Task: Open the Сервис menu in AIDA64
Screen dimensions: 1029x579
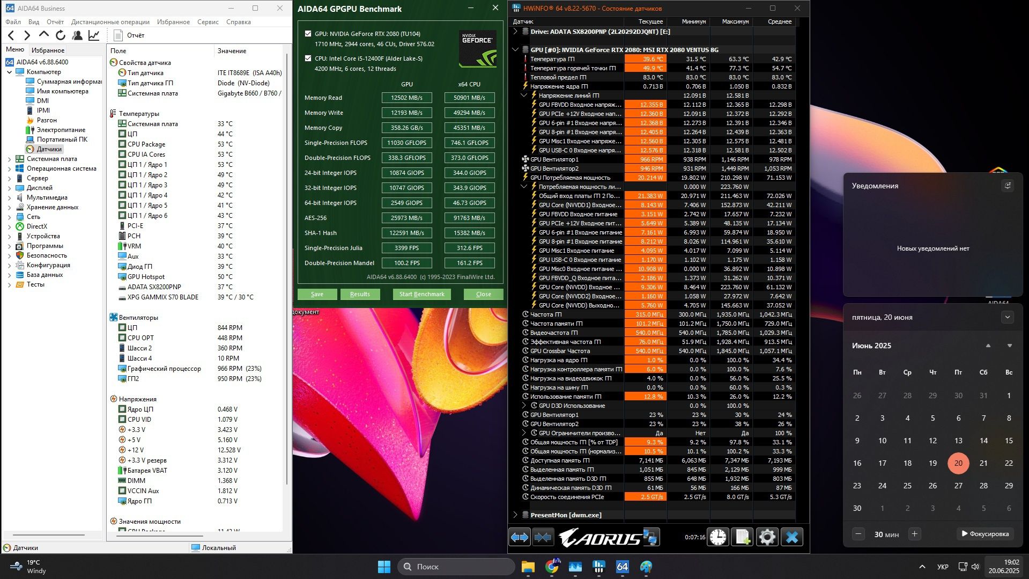Action: [x=208, y=22]
